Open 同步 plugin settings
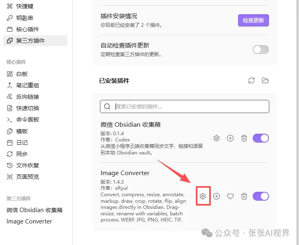 (35, 154)
